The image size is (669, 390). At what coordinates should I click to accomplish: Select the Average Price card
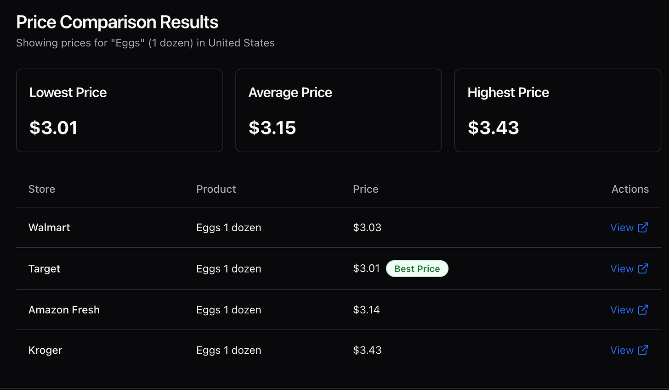pos(339,111)
